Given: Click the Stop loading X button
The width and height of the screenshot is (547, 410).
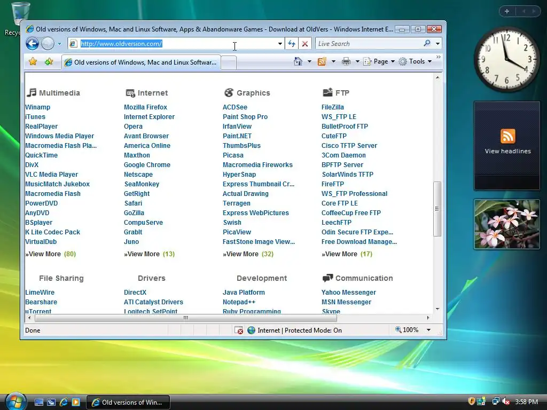Looking at the screenshot, I should 305,44.
